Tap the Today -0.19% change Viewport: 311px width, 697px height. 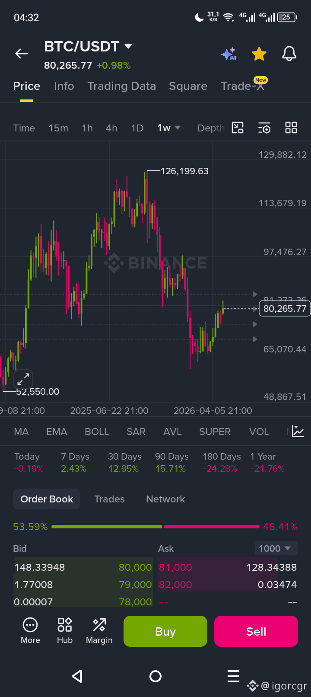pos(29,463)
